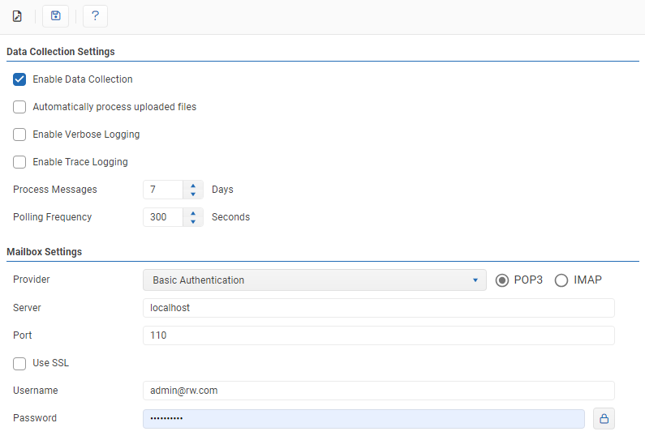Image resolution: width=645 pixels, height=440 pixels.
Task: Select the POP3 radio button
Action: 502,280
